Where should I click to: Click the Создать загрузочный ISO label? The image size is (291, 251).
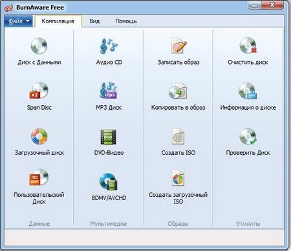[x=178, y=198]
